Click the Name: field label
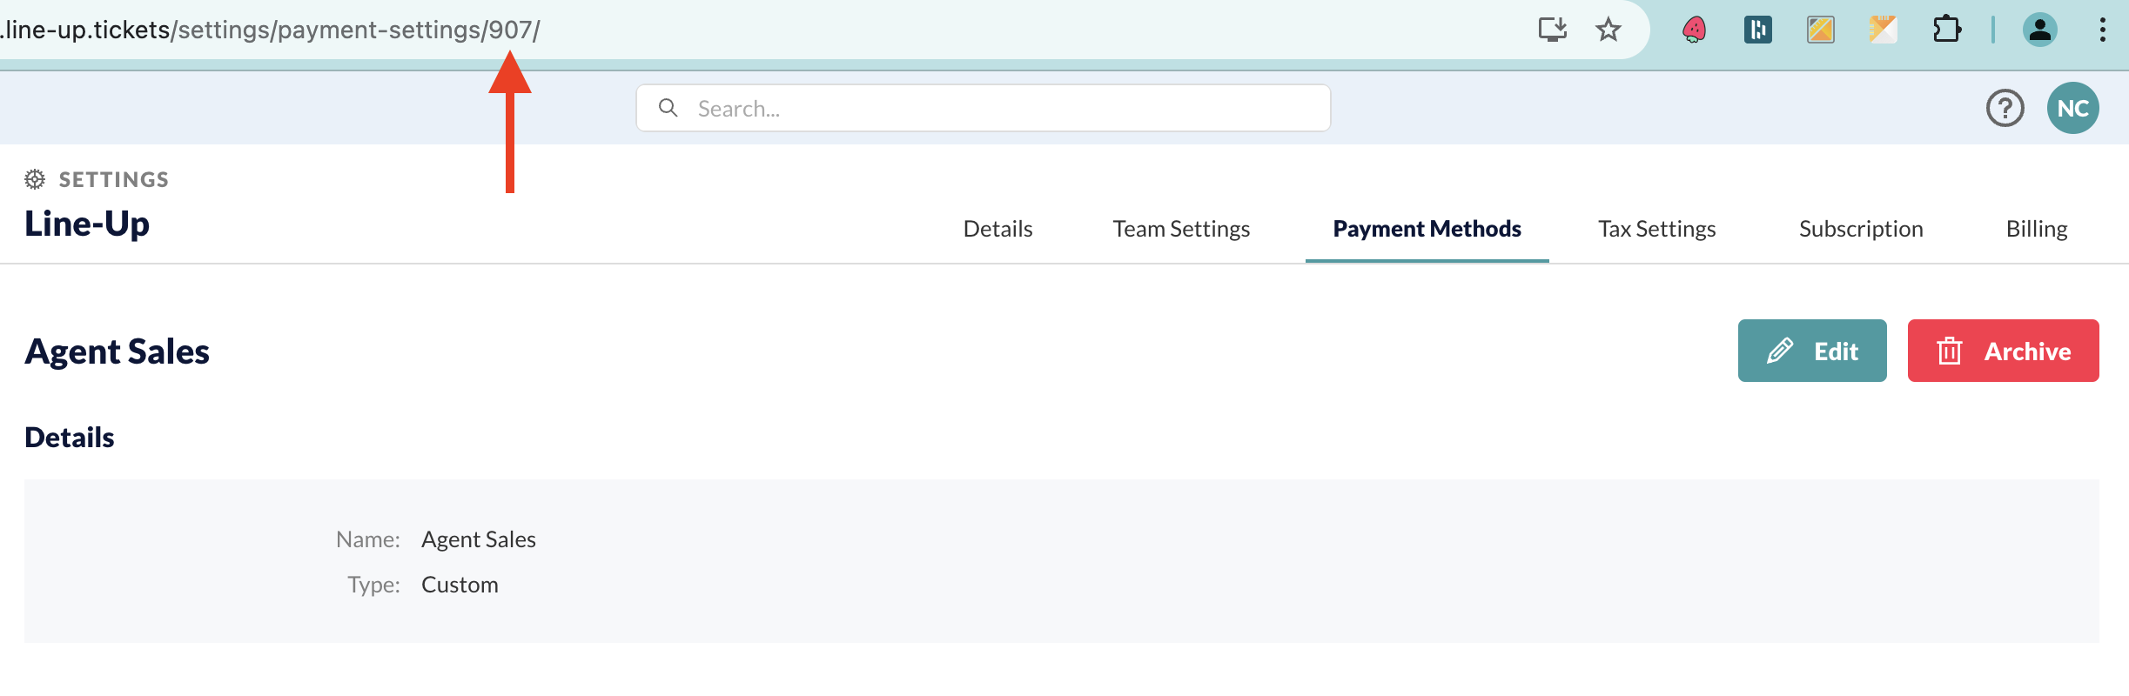This screenshot has height=696, width=2129. pyautogui.click(x=368, y=539)
